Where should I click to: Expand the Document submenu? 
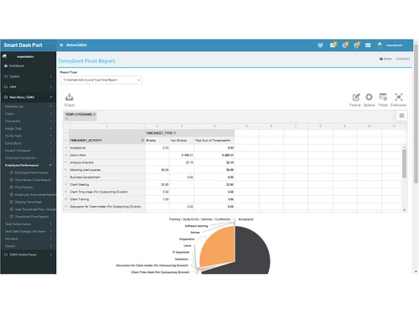[x=28, y=121]
